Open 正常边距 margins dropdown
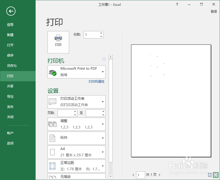Viewport: 220px width, 180px height. (76, 166)
